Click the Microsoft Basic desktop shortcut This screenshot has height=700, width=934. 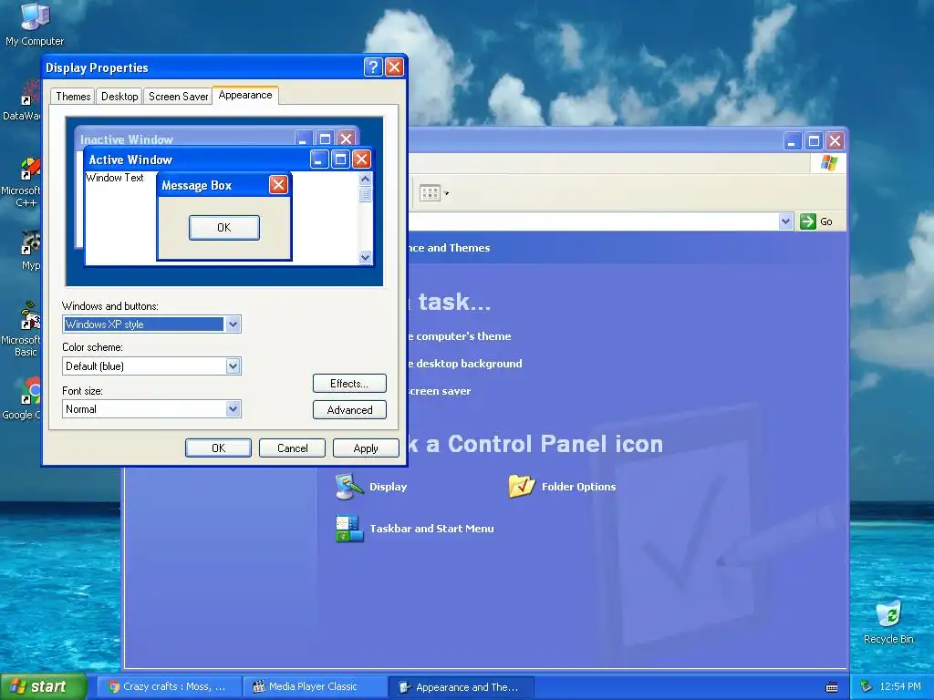(x=22, y=329)
